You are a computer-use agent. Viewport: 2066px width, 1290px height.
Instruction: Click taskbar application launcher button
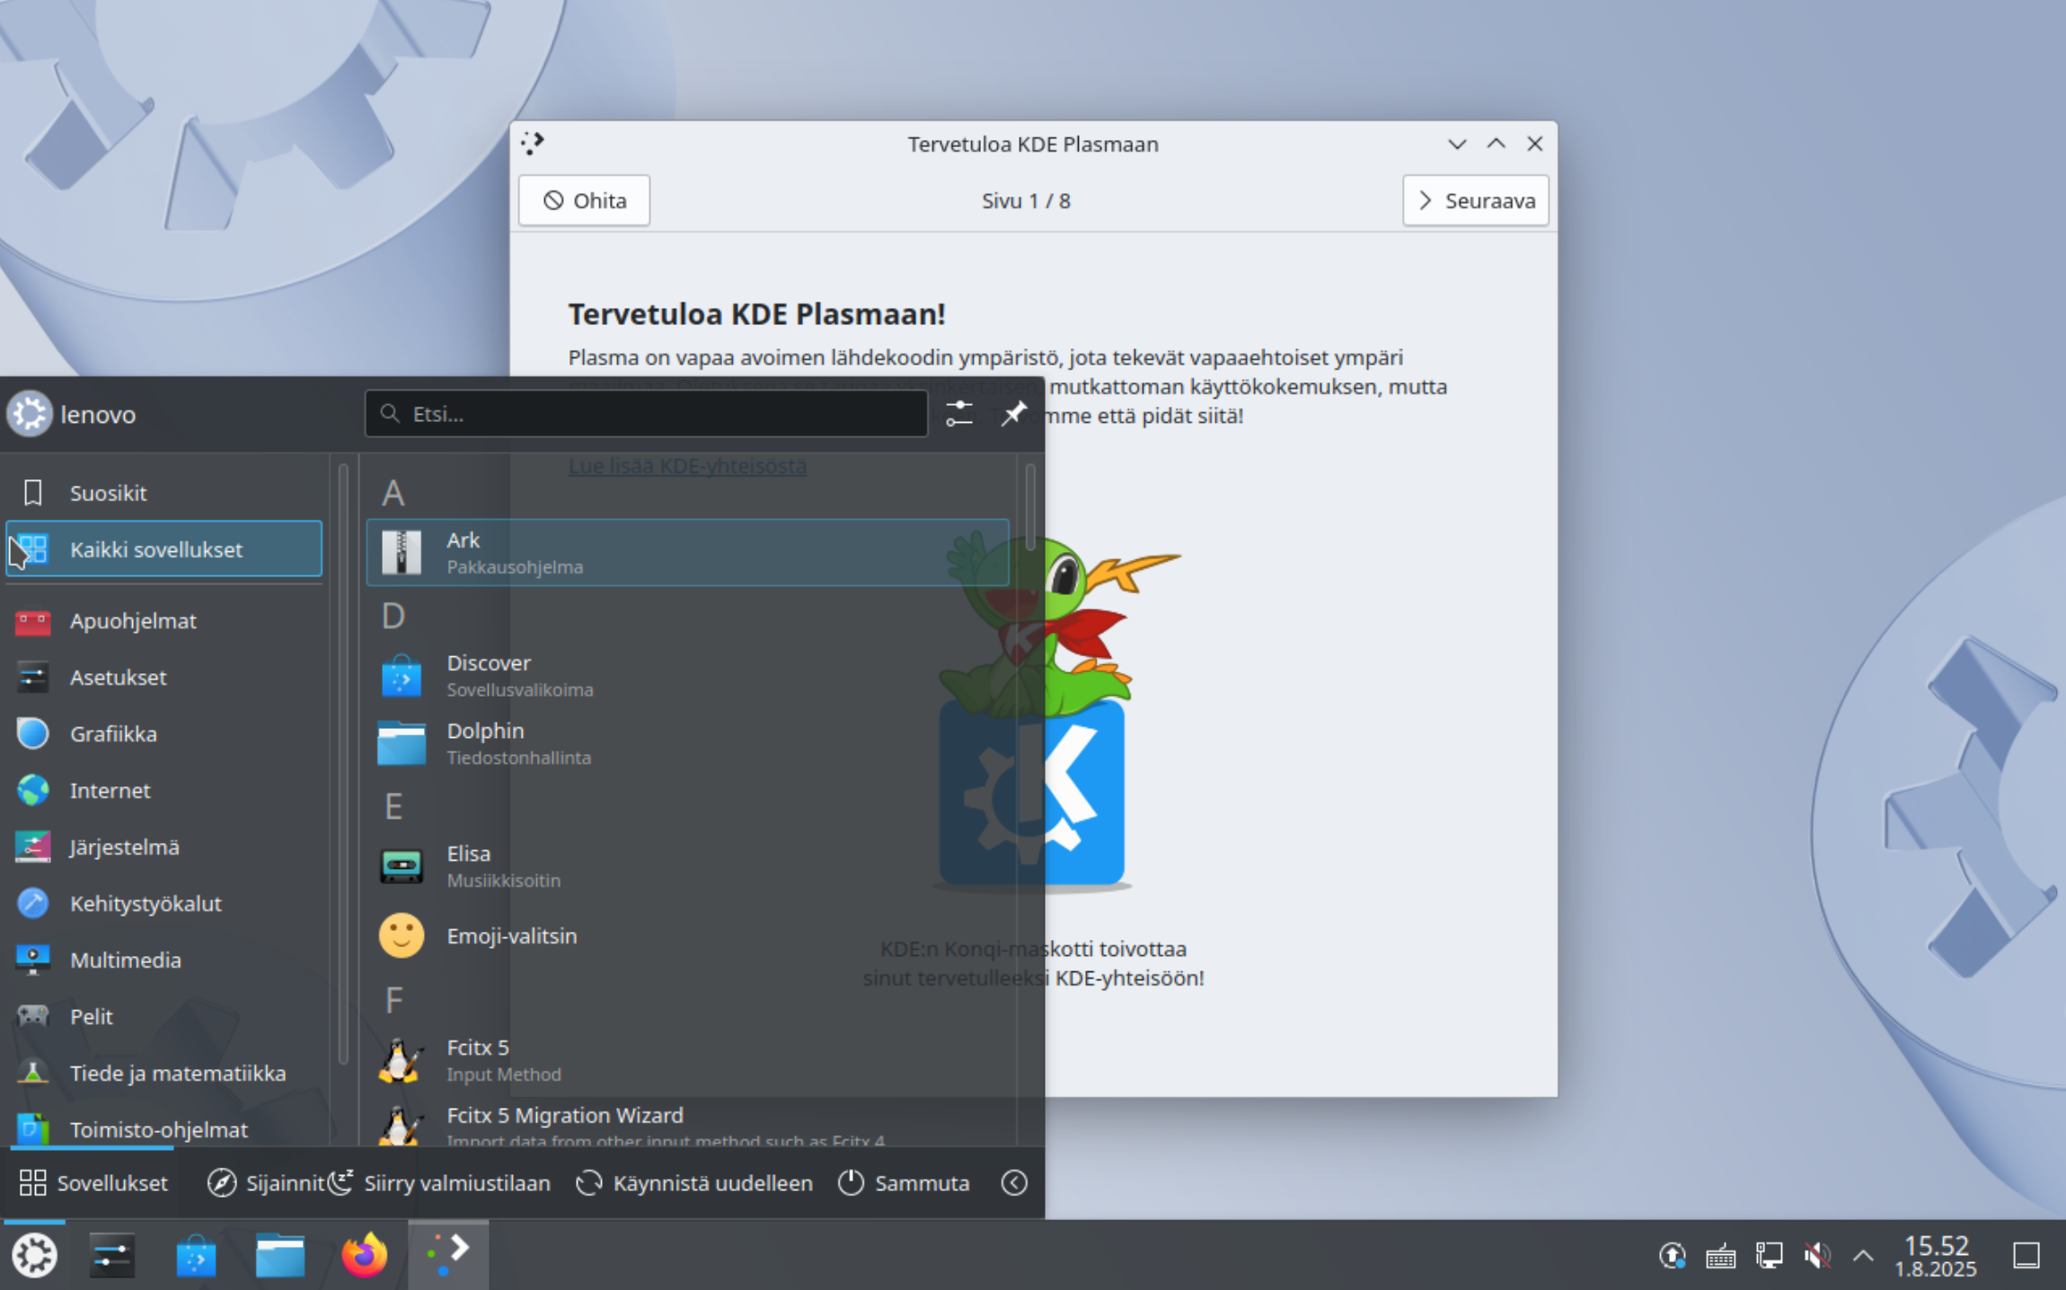(34, 1255)
